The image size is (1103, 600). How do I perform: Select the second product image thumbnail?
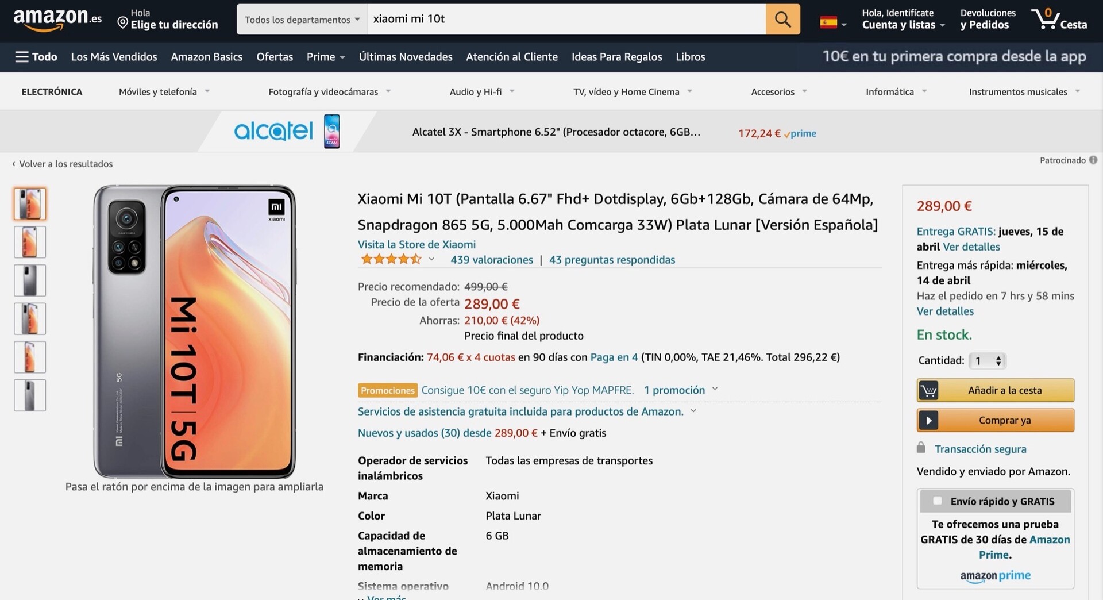coord(30,242)
